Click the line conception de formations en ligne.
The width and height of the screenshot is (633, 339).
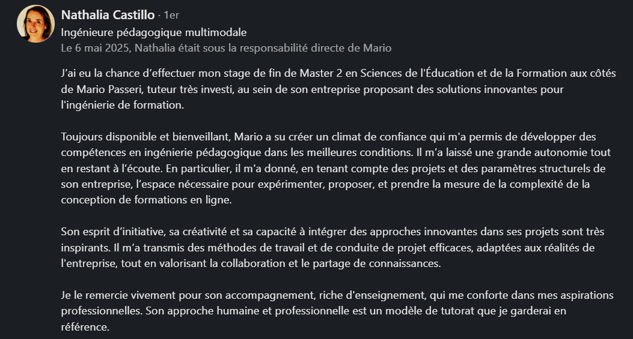(146, 200)
